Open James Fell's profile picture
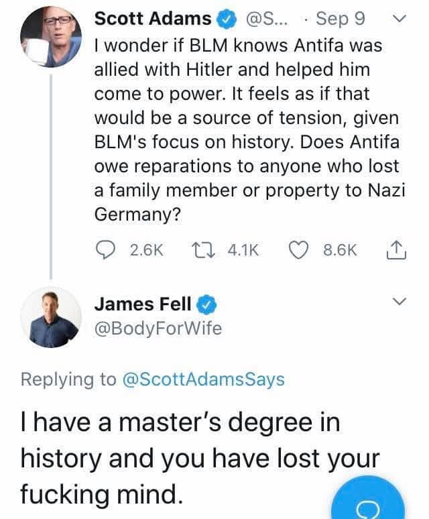The height and width of the screenshot is (519, 429). tap(51, 317)
